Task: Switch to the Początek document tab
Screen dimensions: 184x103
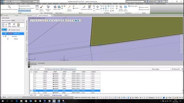Action: 5,15
